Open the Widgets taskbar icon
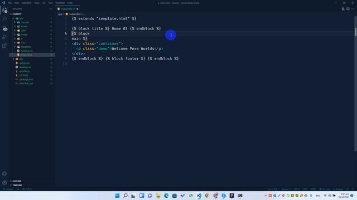 point(142,196)
